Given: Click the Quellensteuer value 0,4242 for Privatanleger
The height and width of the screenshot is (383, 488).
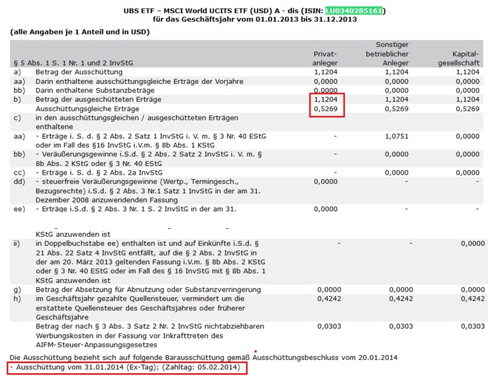Looking at the screenshot, I should click(329, 299).
